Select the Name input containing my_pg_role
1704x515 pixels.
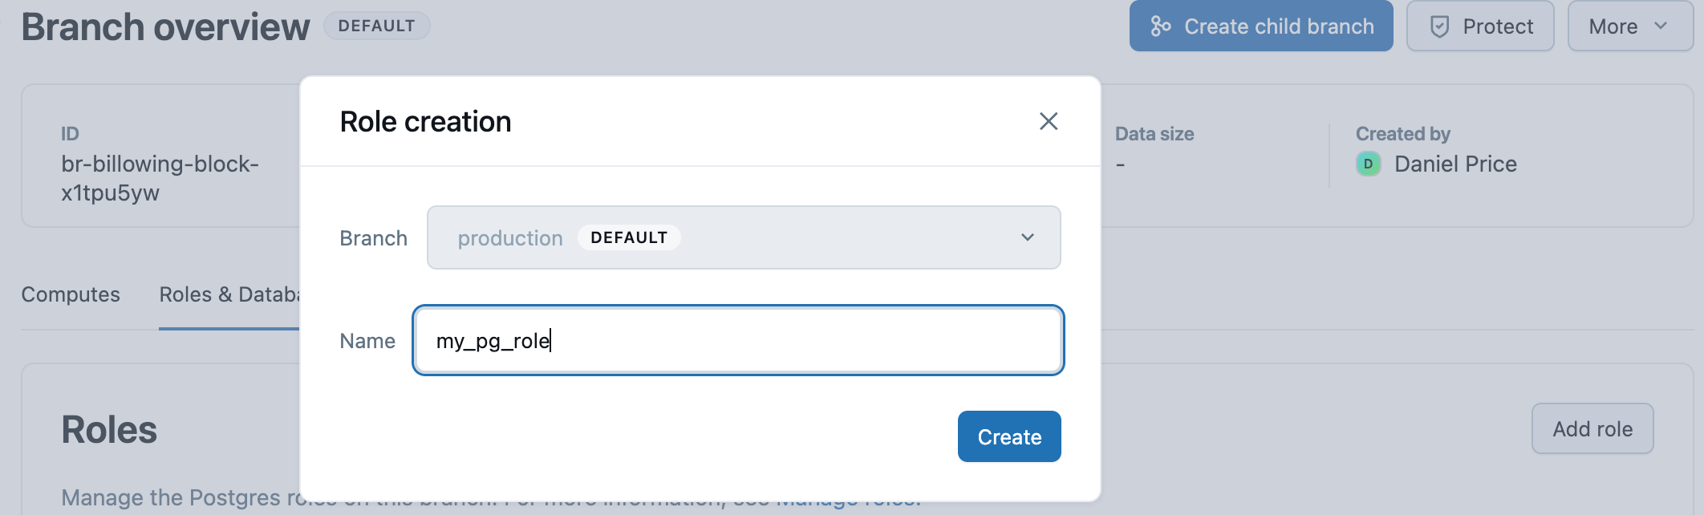738,340
